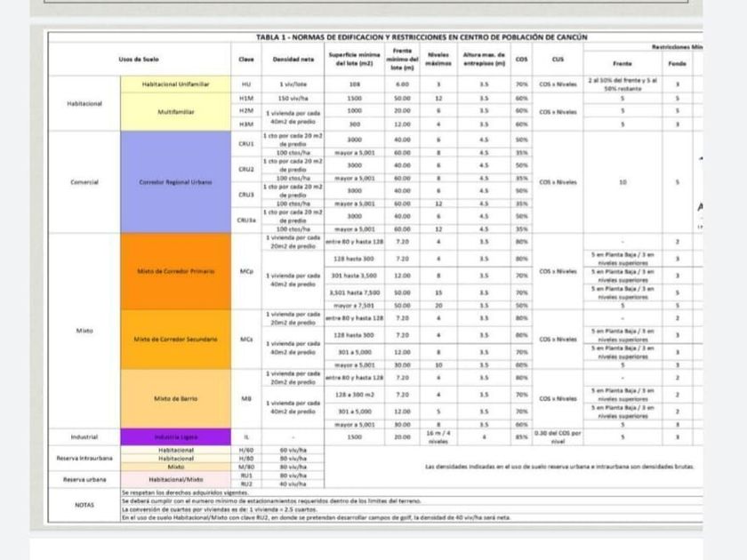This screenshot has height=560, width=747.
Task: Click the 'mayor a 7,501' surface cell
Action: coord(355,305)
